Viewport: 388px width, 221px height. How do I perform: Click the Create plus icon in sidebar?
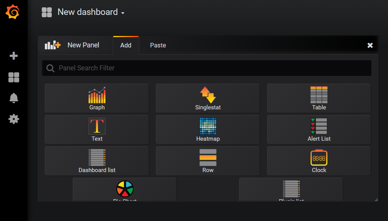coord(13,56)
